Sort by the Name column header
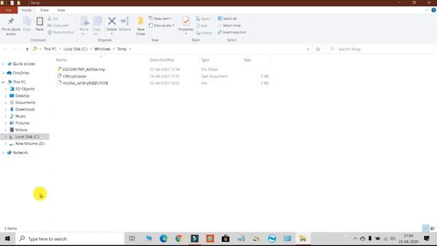The height and width of the screenshot is (246, 437). 61,60
